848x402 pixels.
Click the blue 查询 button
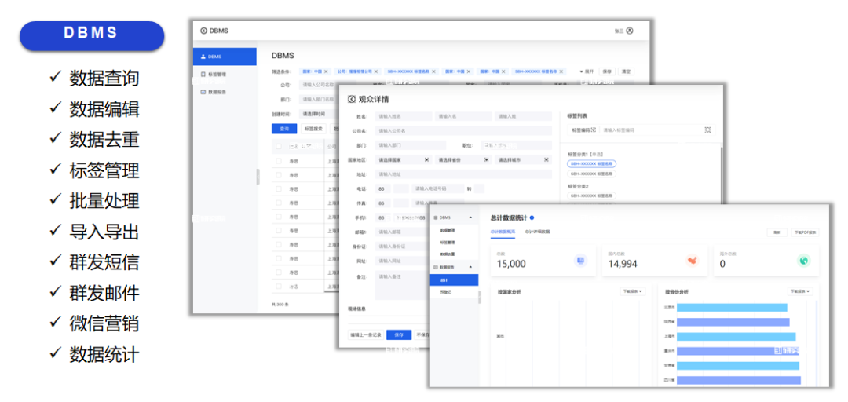283,128
